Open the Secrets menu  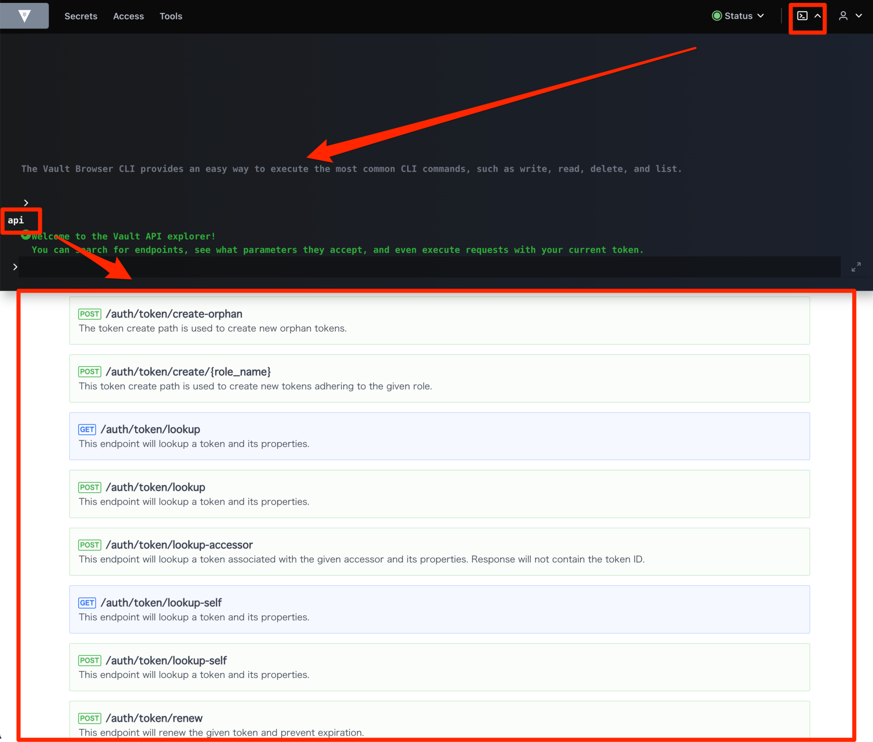click(x=81, y=16)
